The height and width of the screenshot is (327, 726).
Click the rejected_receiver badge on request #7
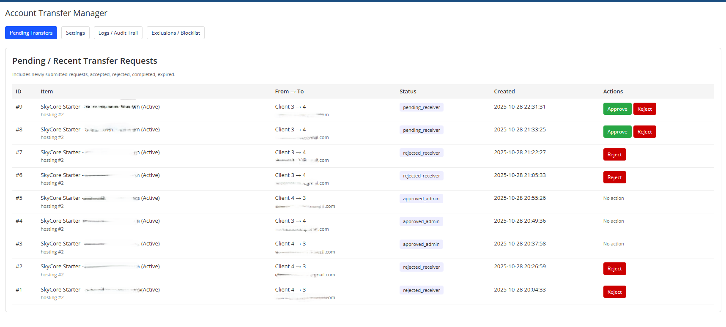click(421, 153)
